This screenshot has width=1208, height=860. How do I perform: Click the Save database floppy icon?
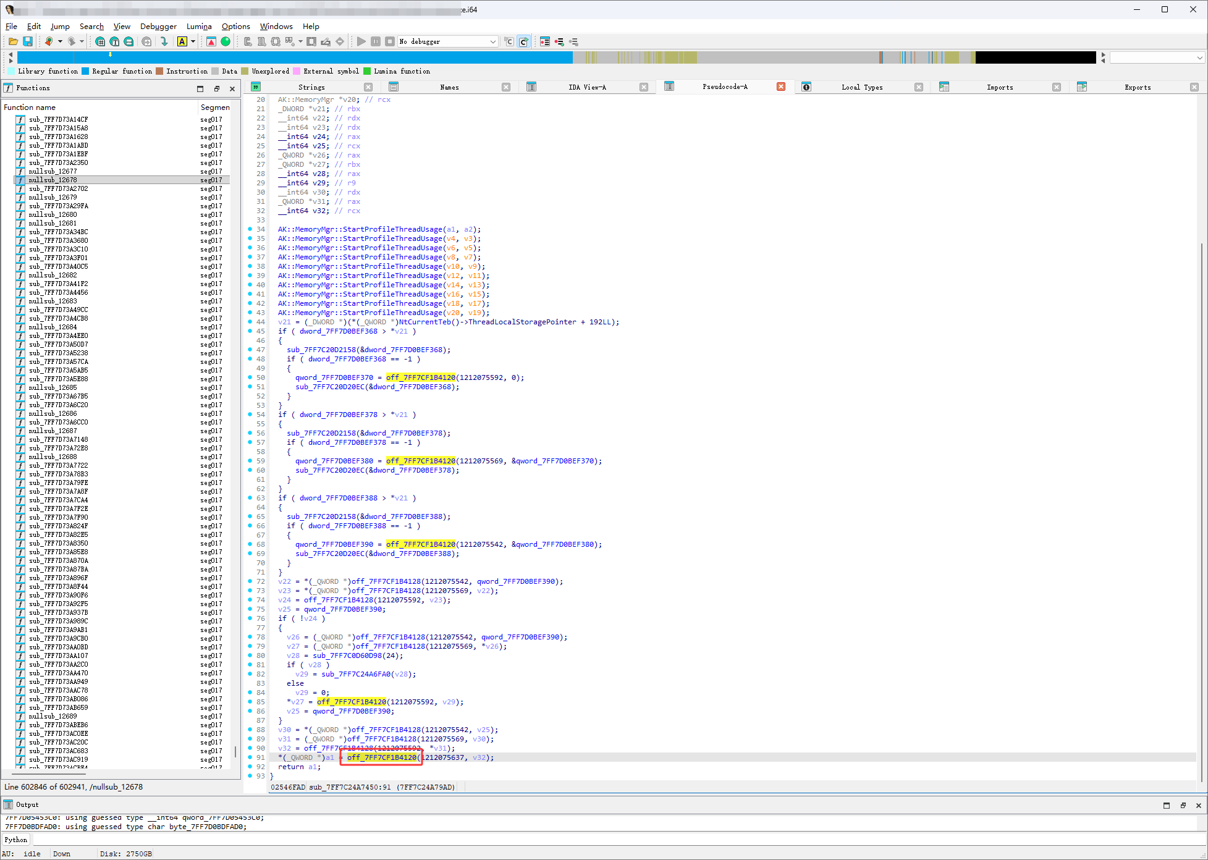(x=28, y=41)
